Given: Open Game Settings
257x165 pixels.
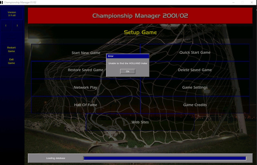Looking at the screenshot, I should coord(195,88).
